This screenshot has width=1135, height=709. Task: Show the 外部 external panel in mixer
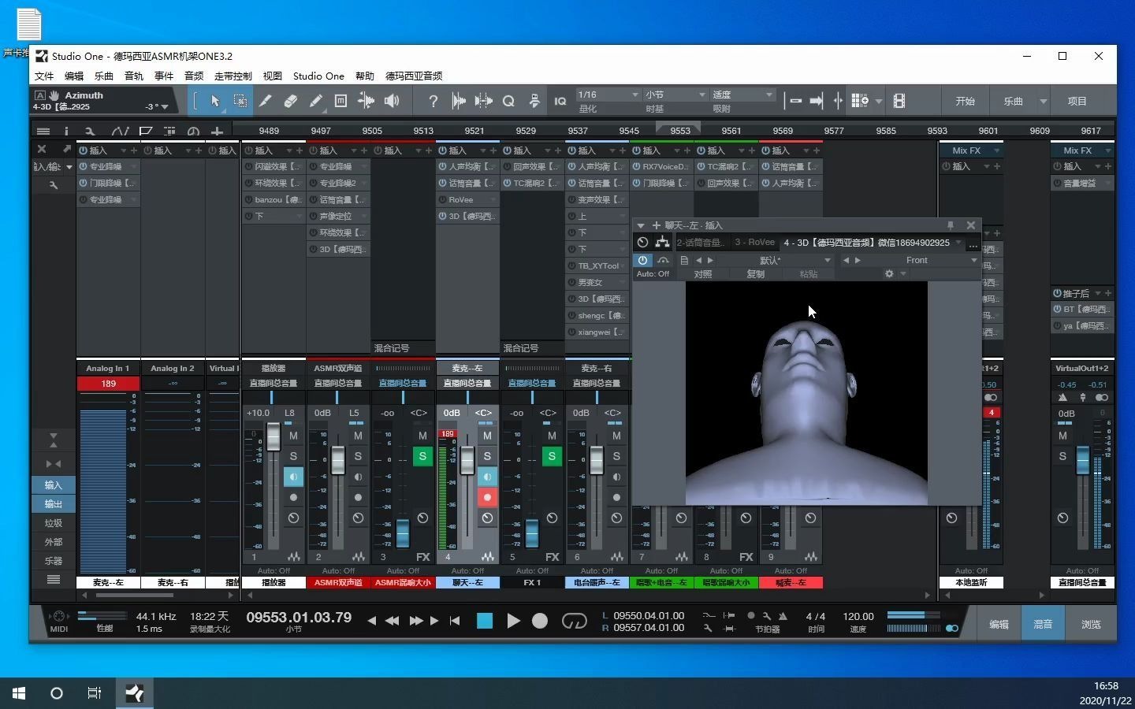pyautogui.click(x=54, y=542)
